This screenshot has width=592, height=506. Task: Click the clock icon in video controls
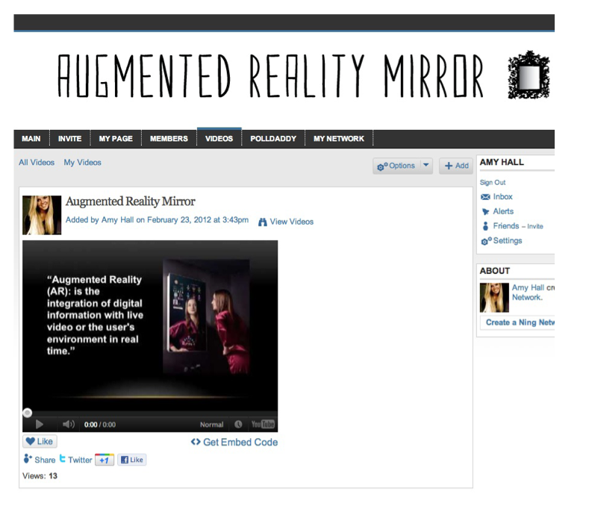click(x=238, y=425)
